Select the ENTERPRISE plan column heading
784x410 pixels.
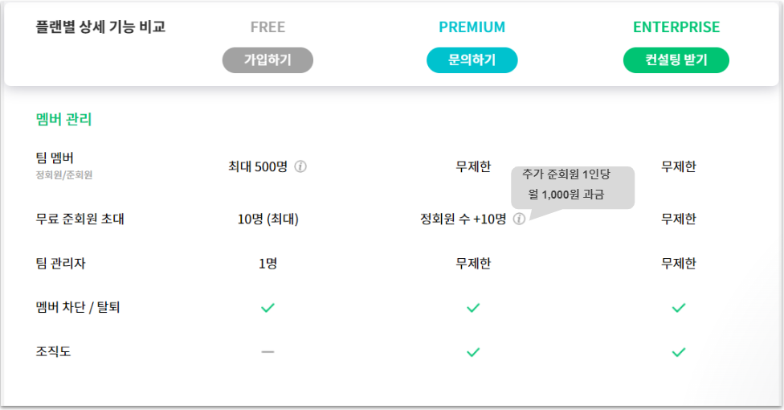(676, 27)
